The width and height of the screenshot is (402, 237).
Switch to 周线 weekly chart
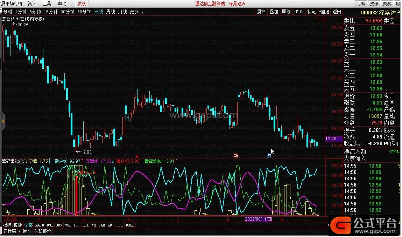pyautogui.click(x=111, y=12)
